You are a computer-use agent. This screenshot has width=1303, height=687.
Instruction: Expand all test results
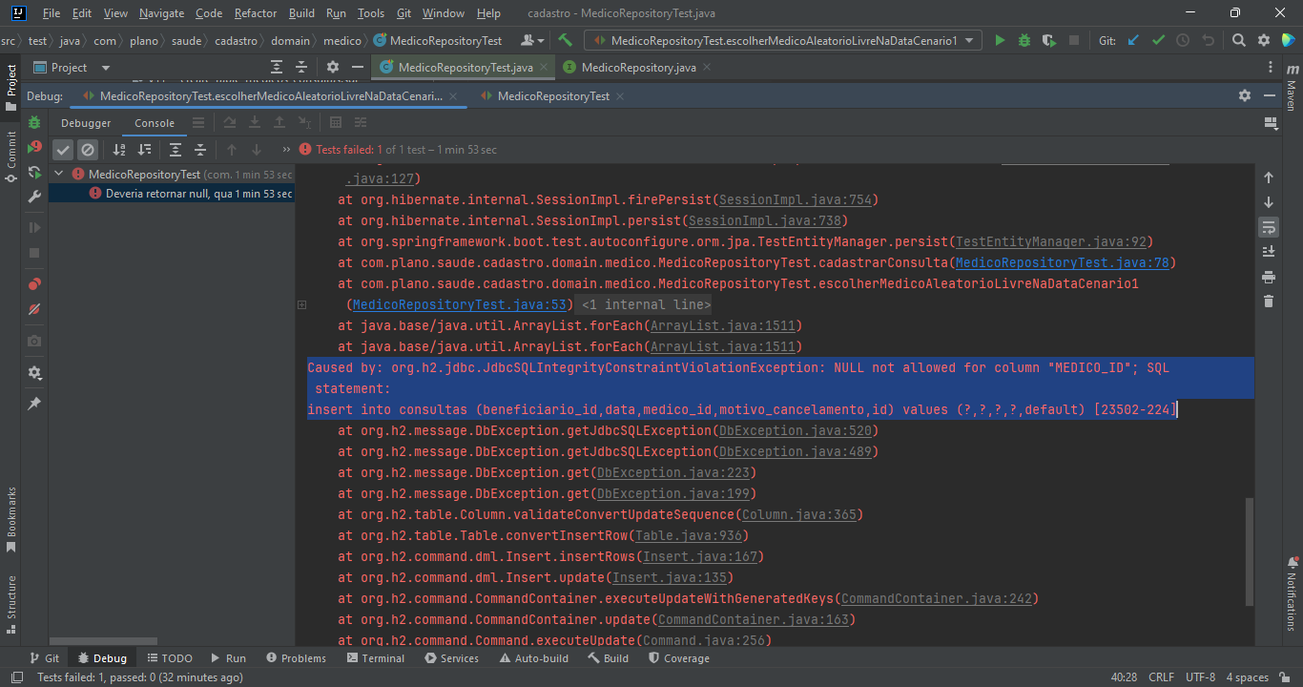(176, 150)
